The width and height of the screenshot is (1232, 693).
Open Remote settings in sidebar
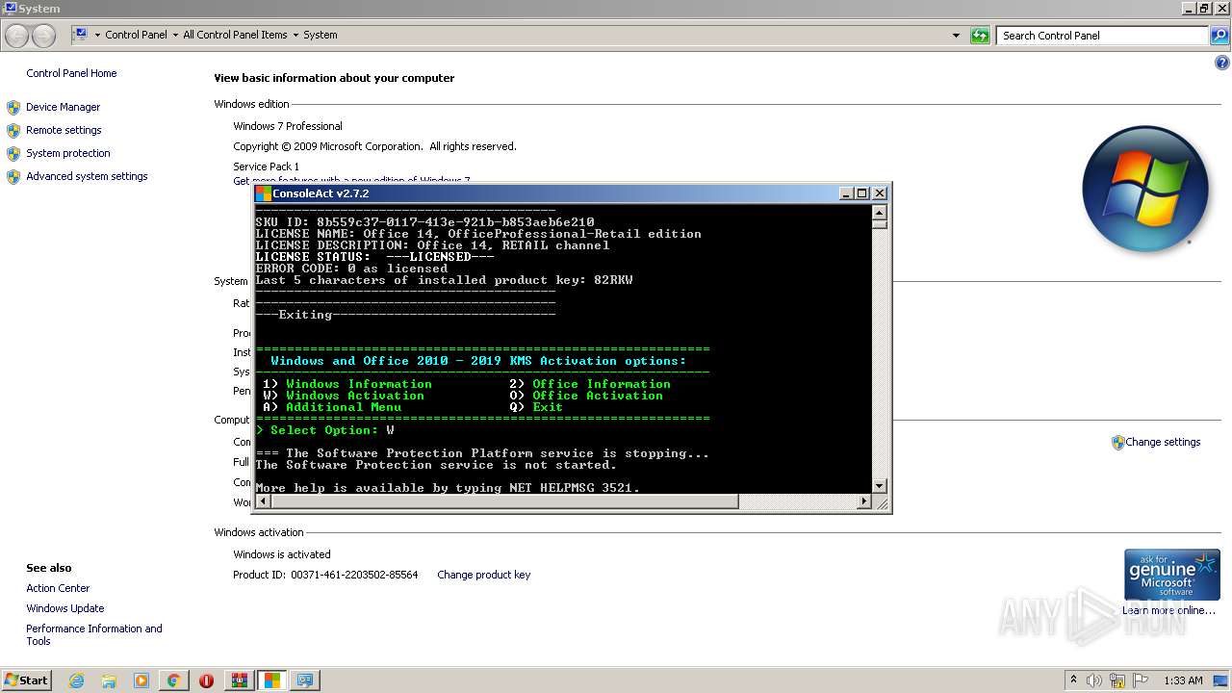pos(64,130)
